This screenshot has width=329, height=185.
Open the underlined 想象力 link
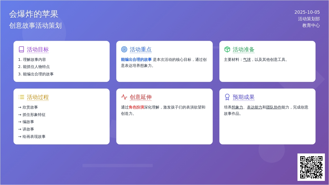pyautogui.click(x=237, y=107)
